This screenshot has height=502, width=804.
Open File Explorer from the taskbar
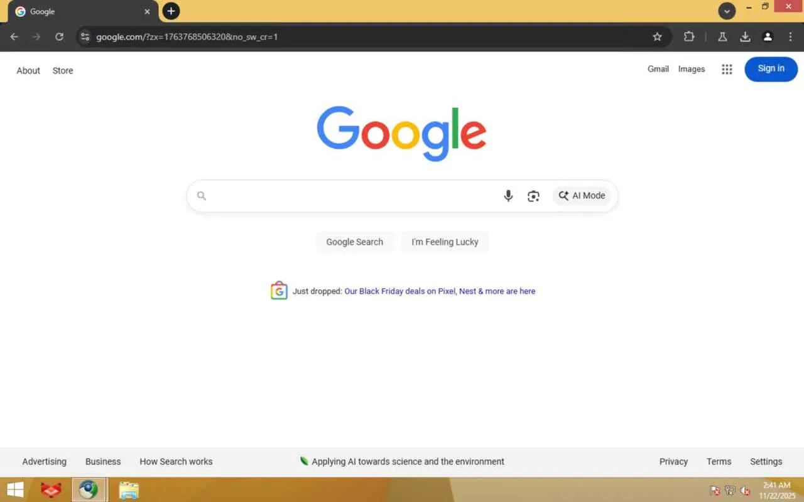pos(129,489)
